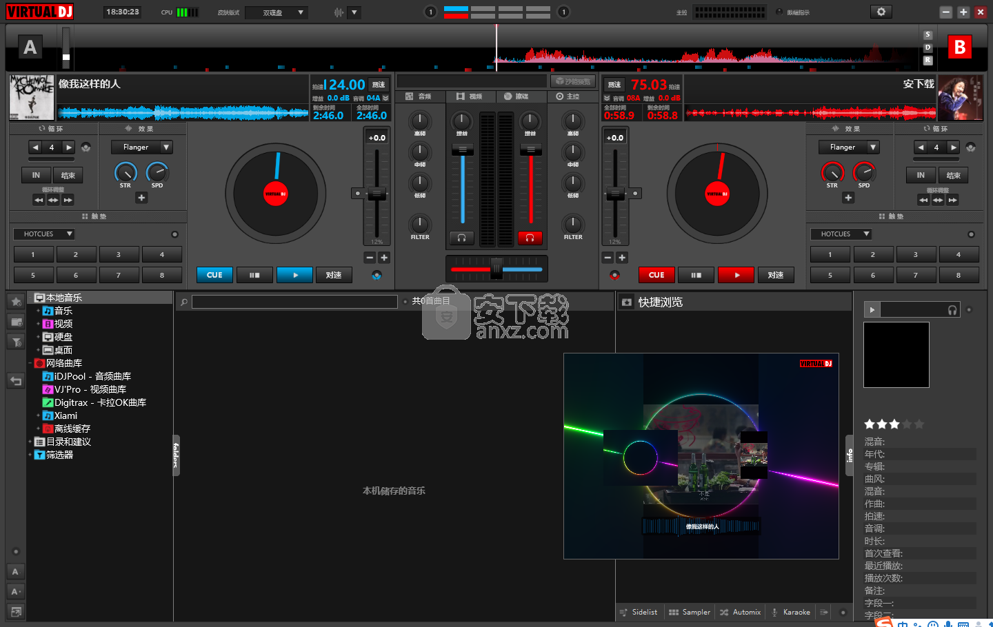
Task: Click deck A 对速 sync button
Action: (x=334, y=275)
